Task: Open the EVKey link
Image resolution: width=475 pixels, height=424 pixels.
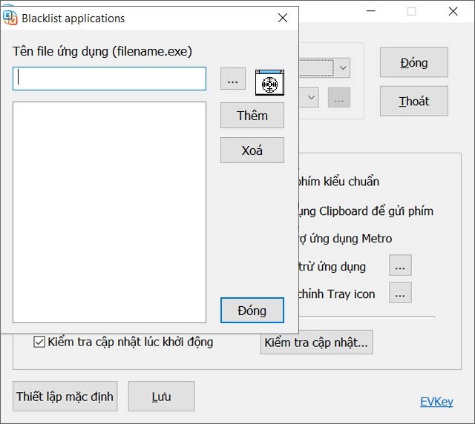Action: pos(436,402)
